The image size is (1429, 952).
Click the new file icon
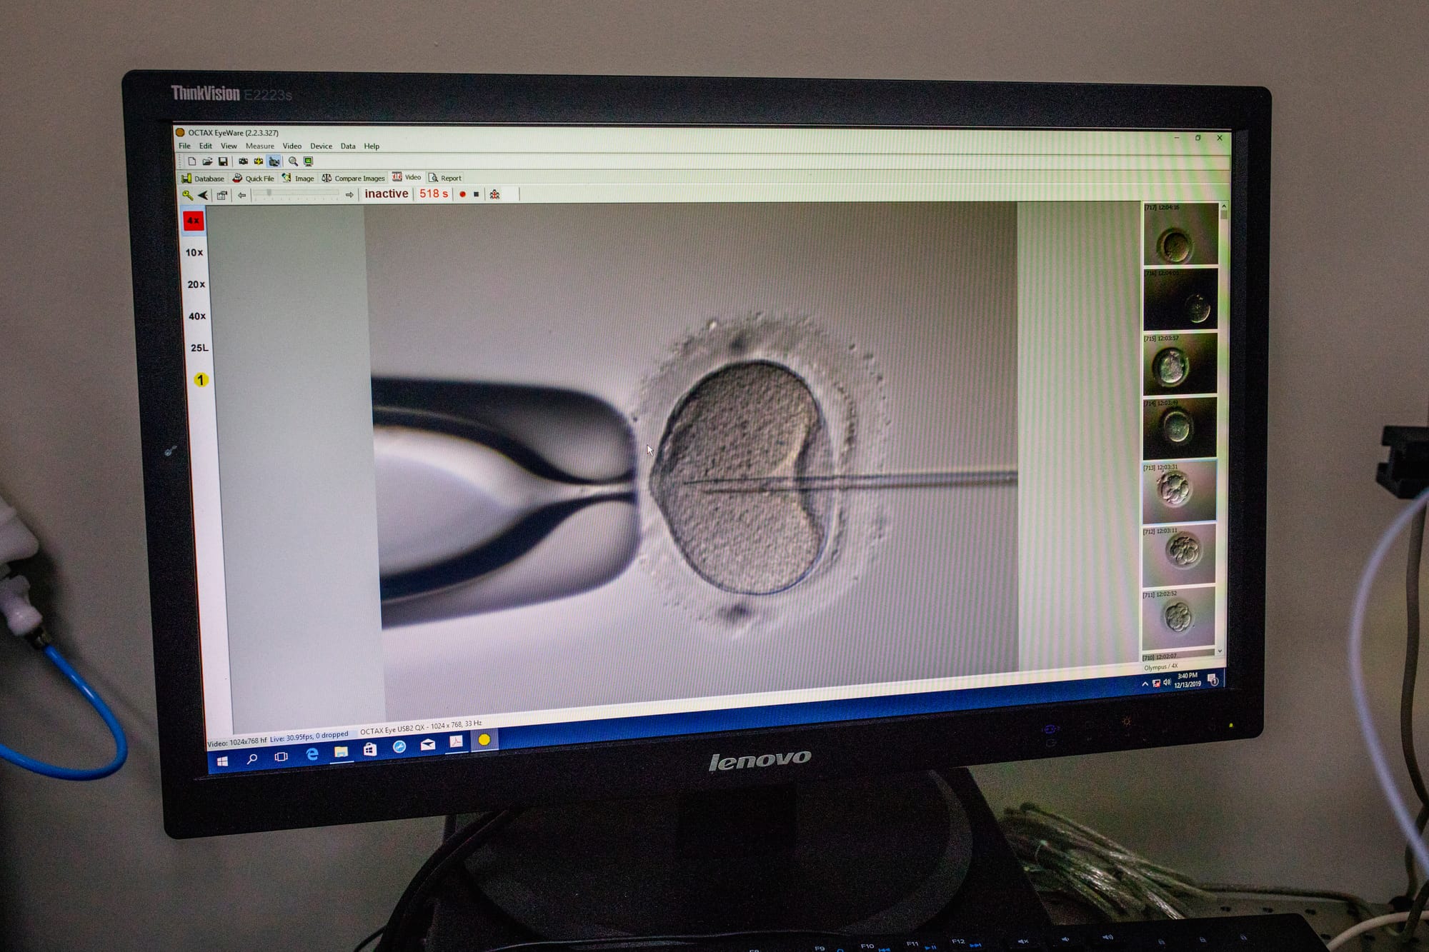192,161
